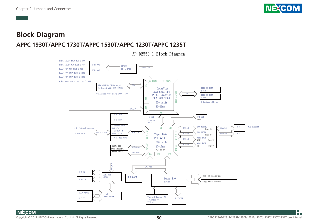Click the 'COM2 RS-232/422/485' box
The width and height of the screenshot is (318, 224).
pos(219,182)
